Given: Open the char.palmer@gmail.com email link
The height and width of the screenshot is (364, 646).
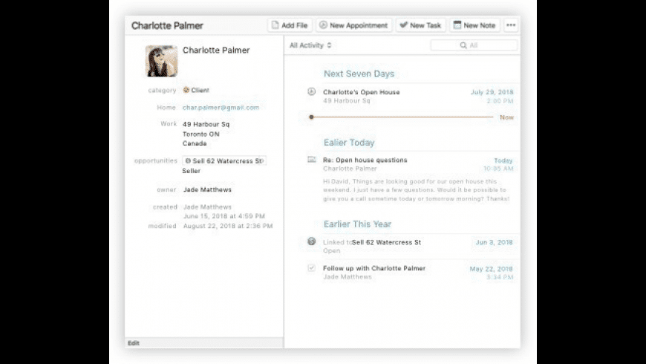Looking at the screenshot, I should coord(221,108).
